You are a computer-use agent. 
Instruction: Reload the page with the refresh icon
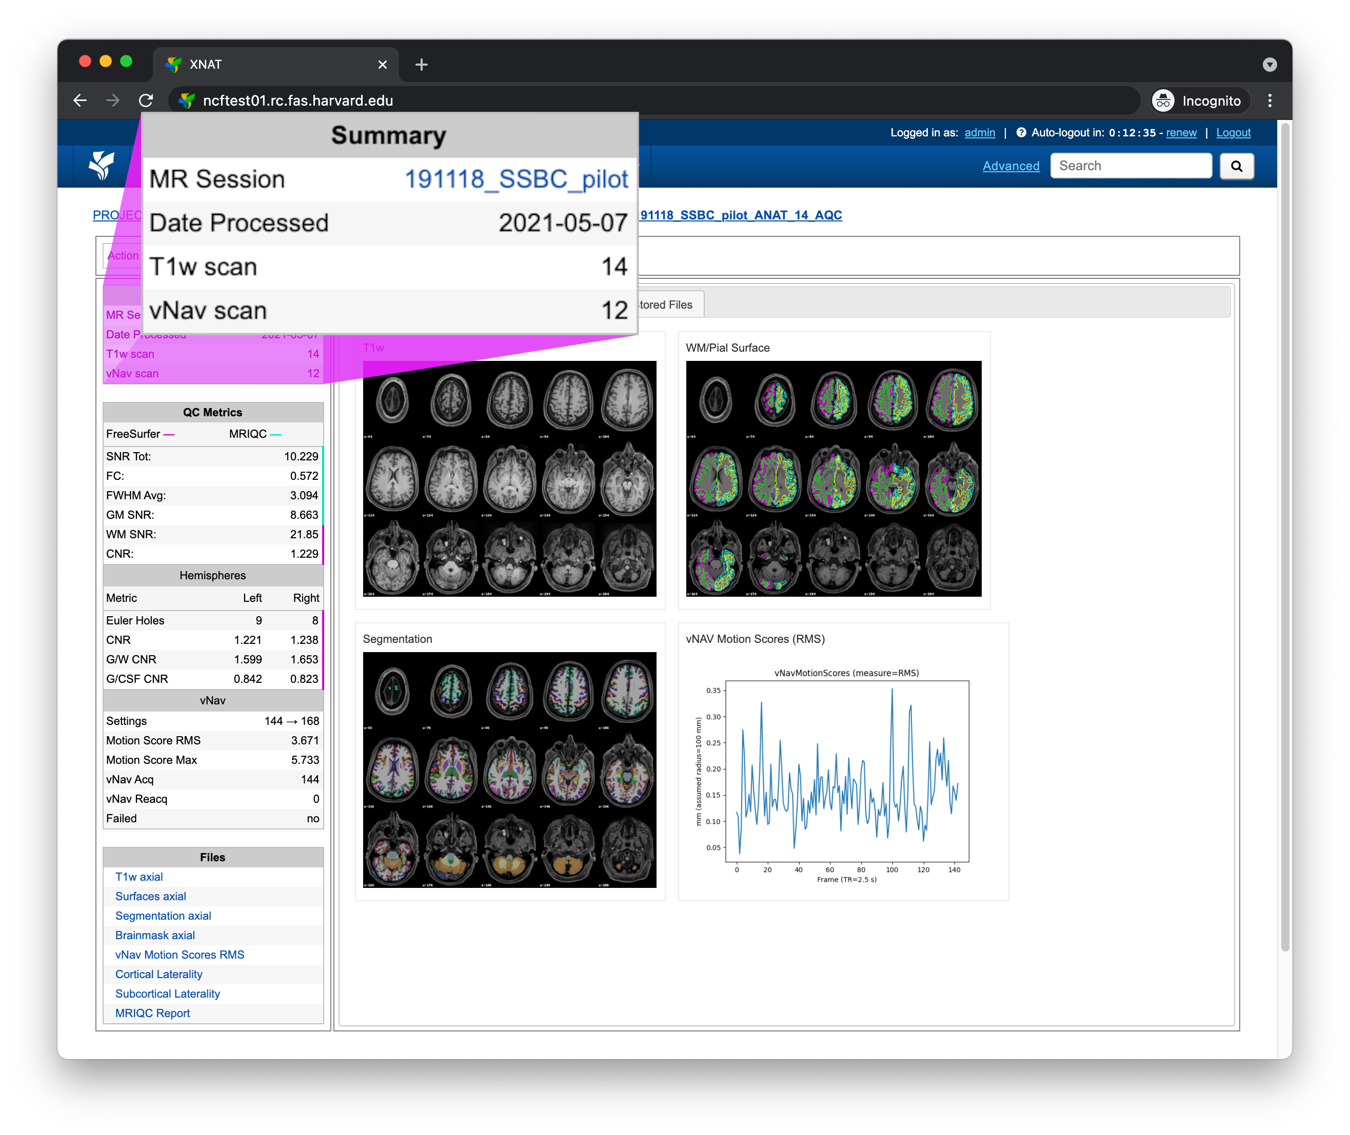[146, 100]
